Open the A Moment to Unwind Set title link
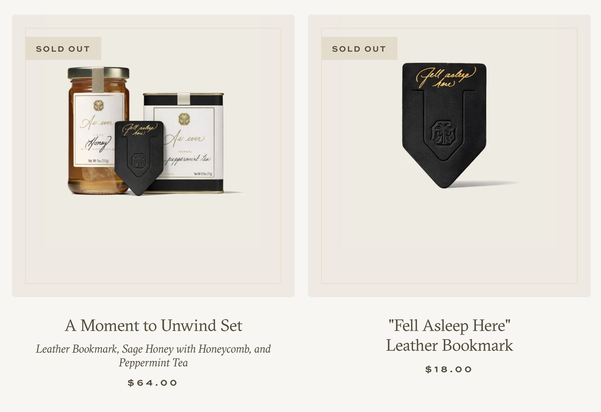 (153, 325)
